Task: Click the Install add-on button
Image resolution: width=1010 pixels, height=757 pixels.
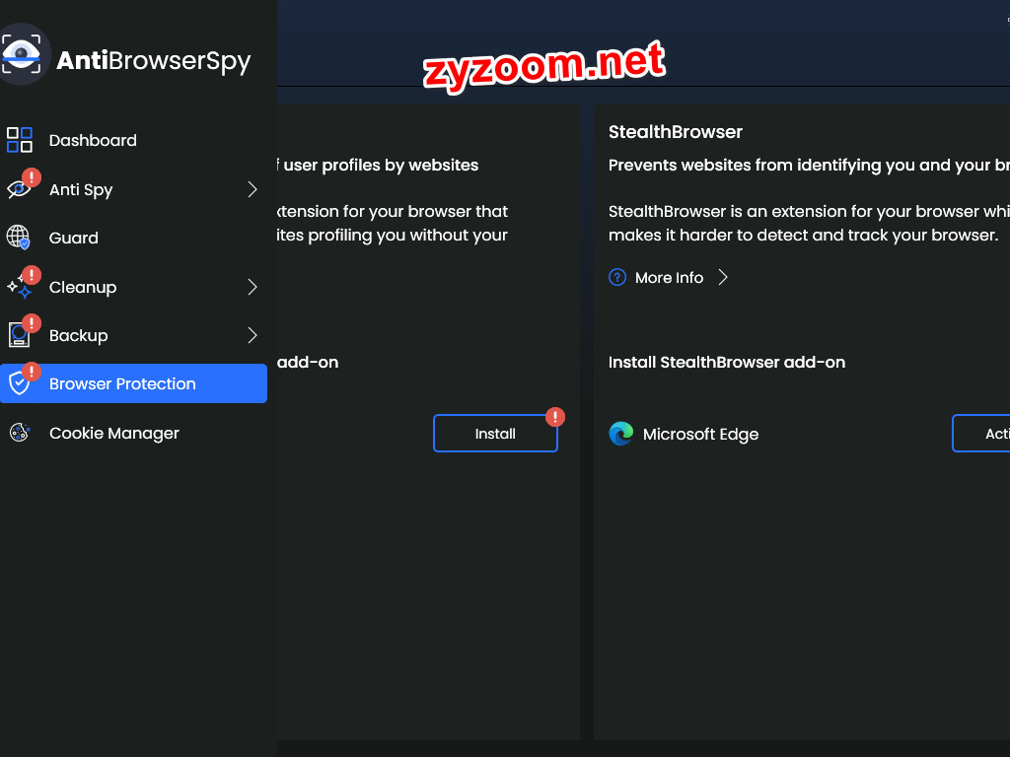Action: [495, 434]
